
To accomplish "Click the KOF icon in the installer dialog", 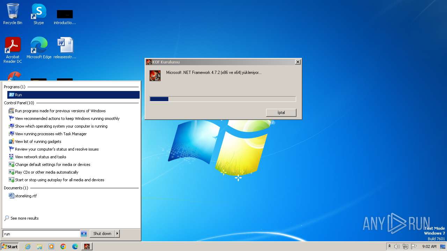I will click(155, 75).
